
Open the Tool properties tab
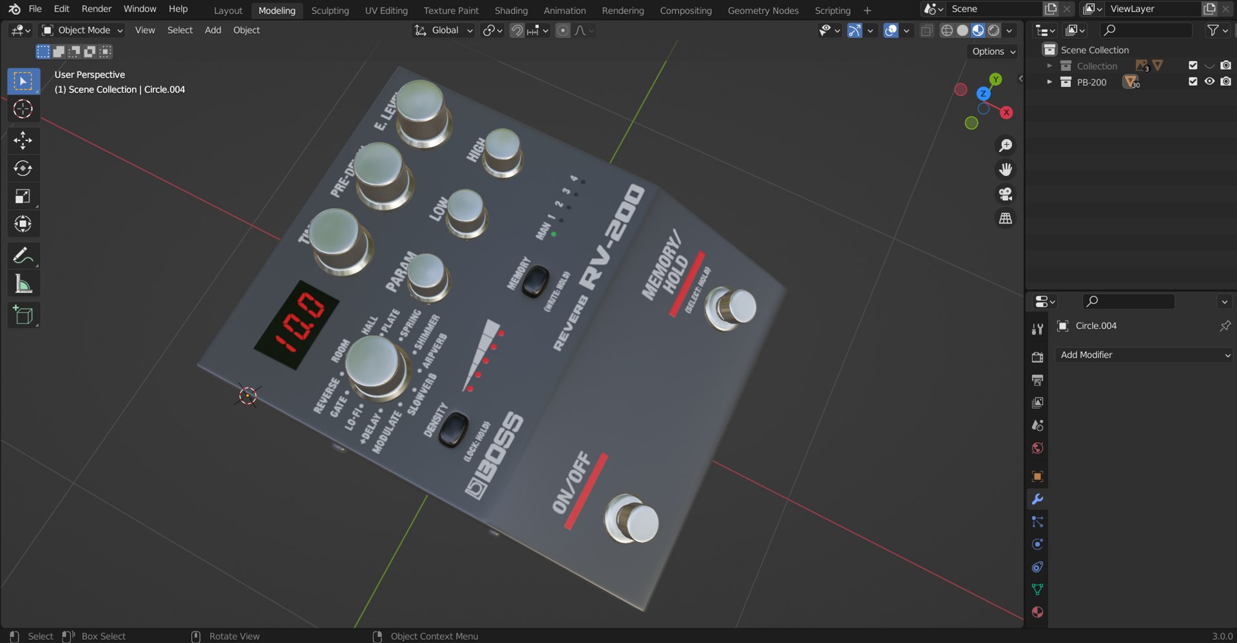(x=1037, y=329)
